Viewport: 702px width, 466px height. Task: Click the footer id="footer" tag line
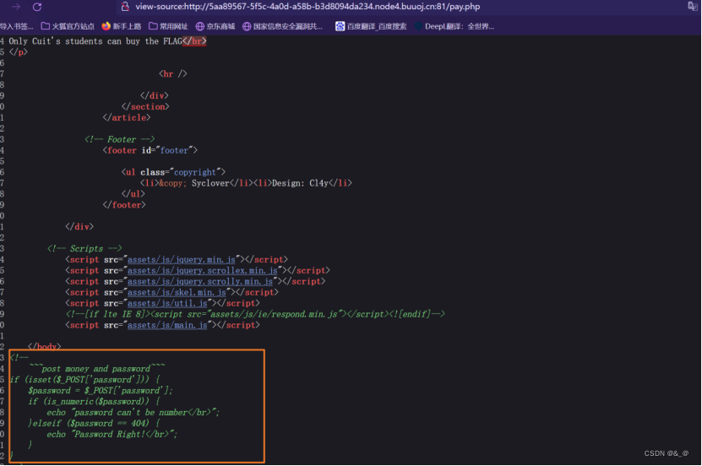pos(150,150)
